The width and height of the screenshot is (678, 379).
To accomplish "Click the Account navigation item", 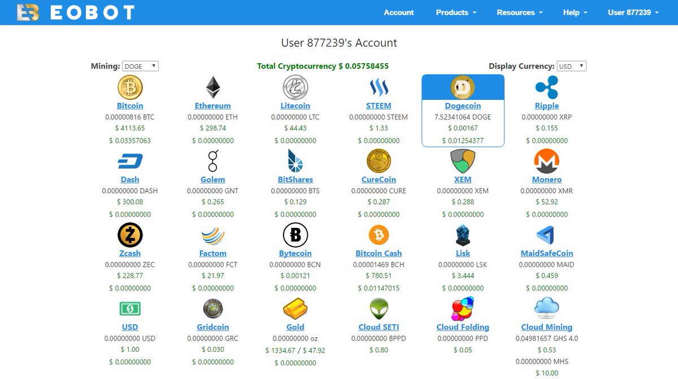I will (399, 12).
